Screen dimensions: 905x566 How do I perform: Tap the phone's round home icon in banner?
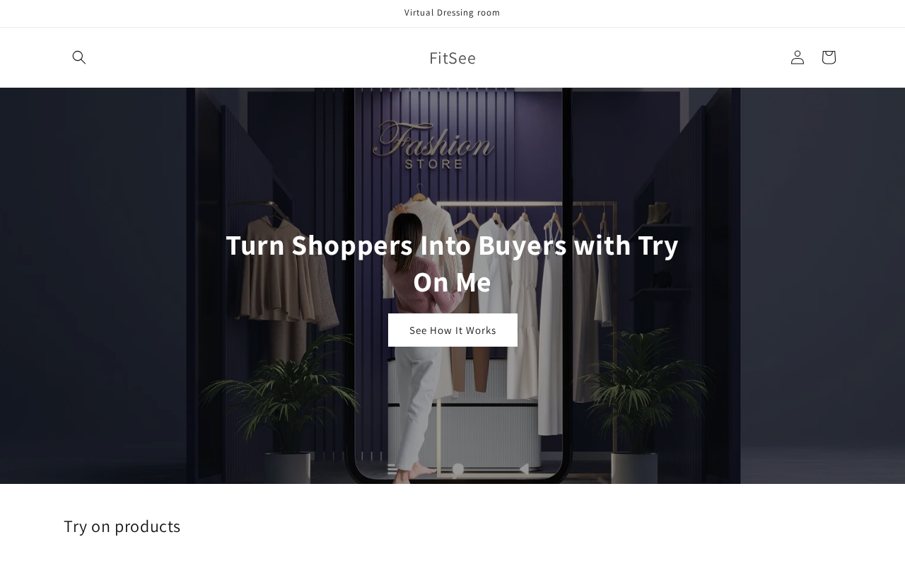[457, 470]
